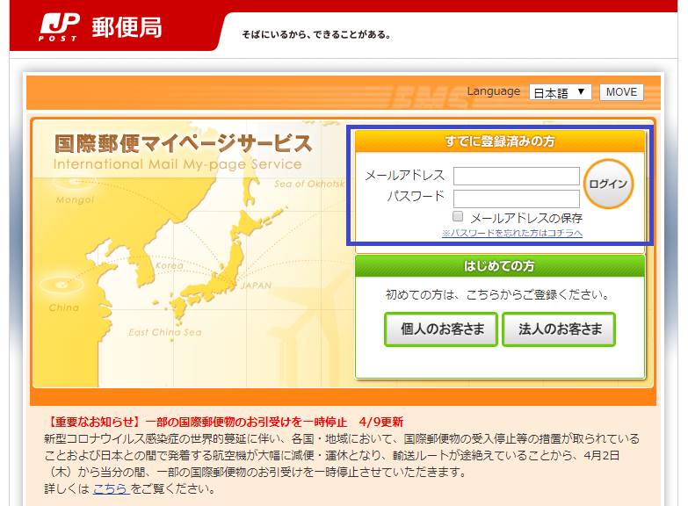Click the 個人のお客さま registration button

(441, 329)
